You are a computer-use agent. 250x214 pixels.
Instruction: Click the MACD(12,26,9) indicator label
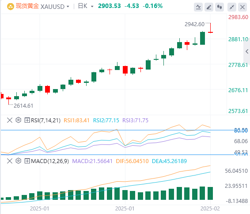pyautogui.click(x=50, y=161)
